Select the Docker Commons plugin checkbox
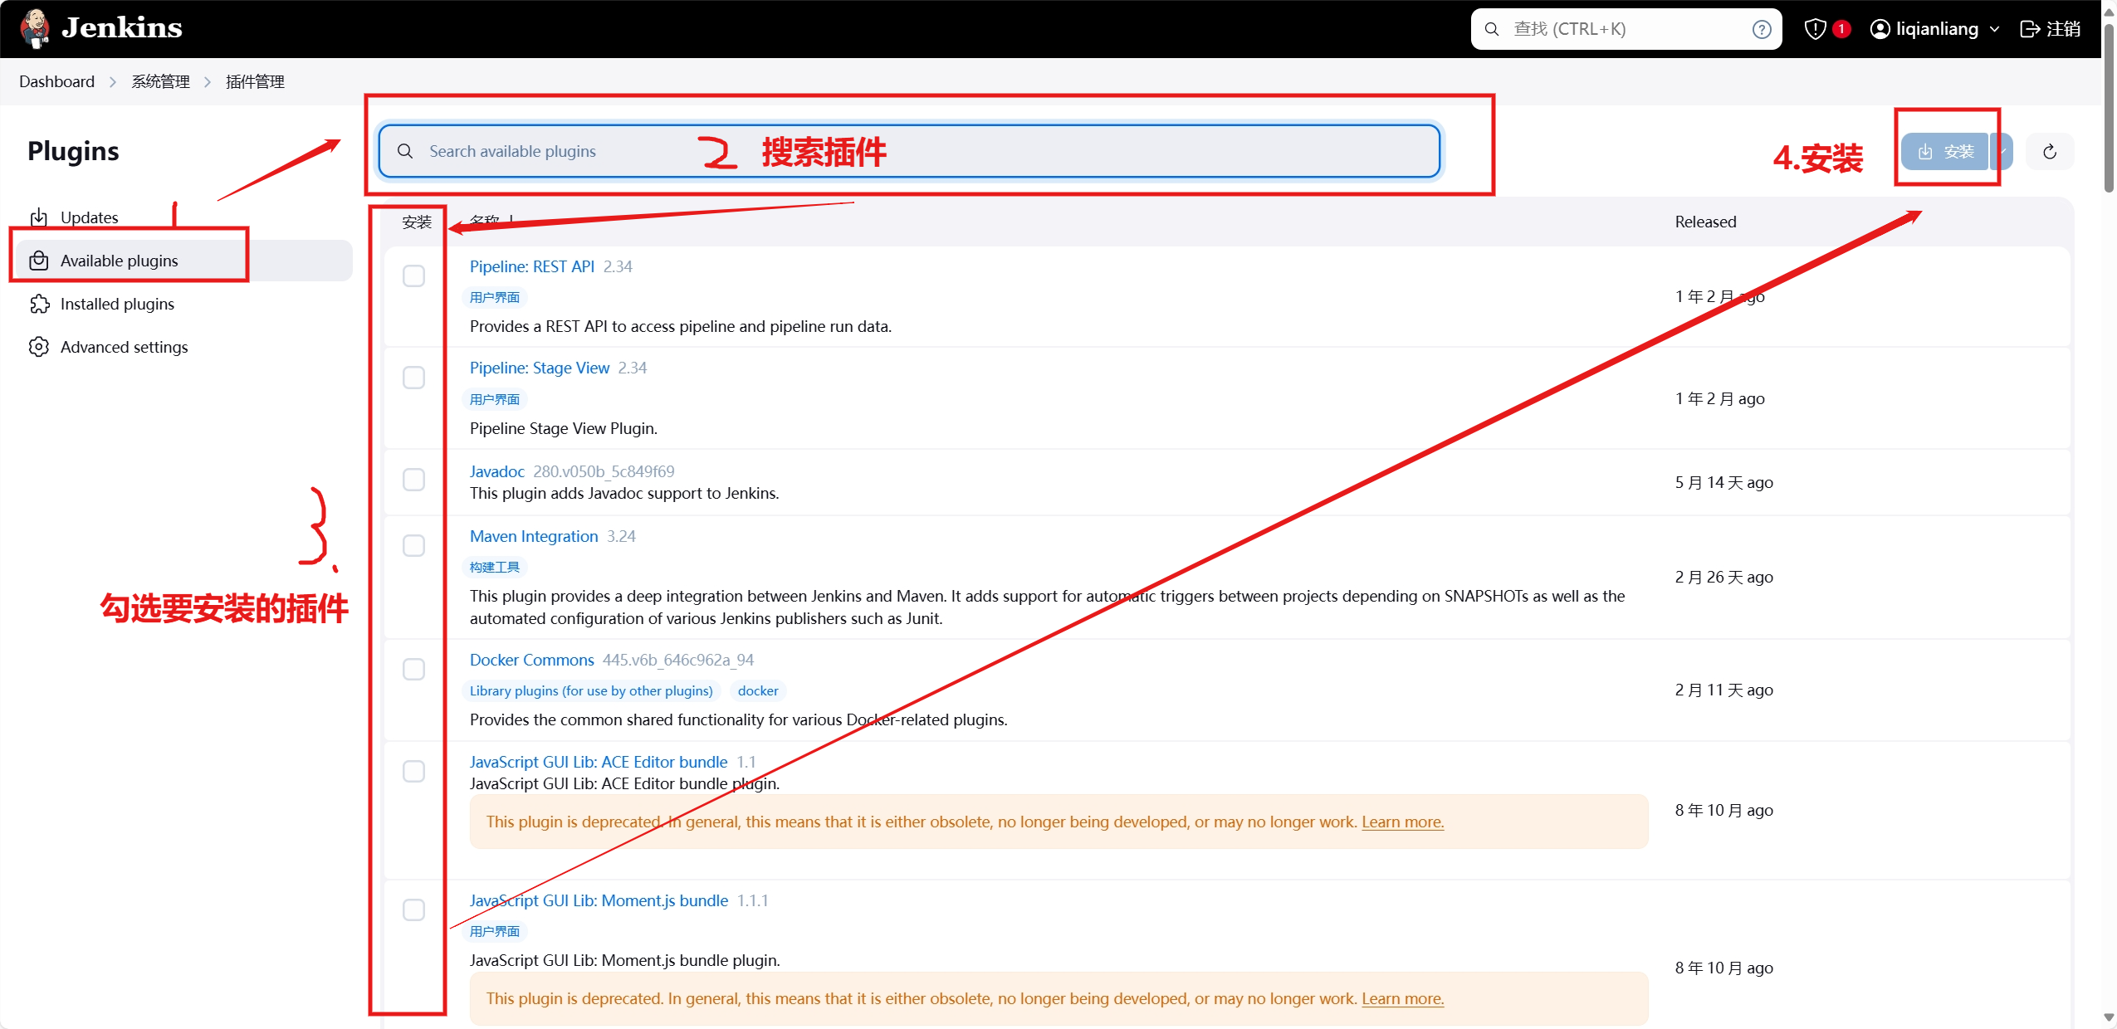2117x1029 pixels. click(413, 670)
